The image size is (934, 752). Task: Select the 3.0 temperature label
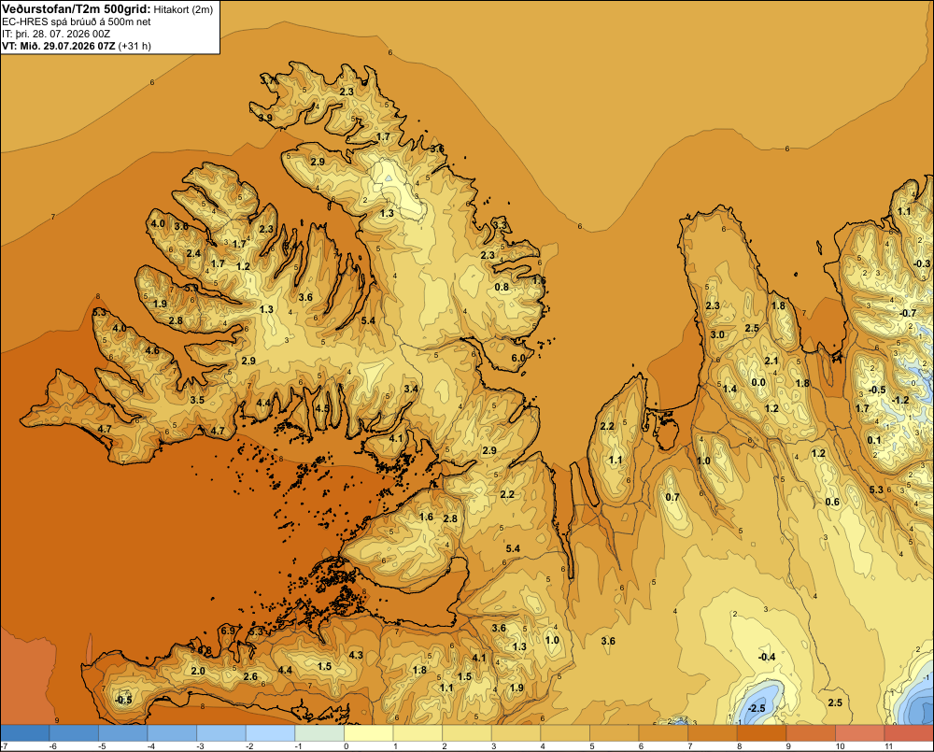pos(717,334)
